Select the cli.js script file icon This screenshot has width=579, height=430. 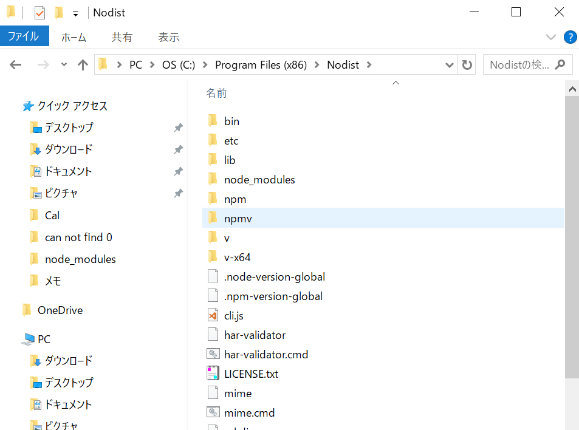213,315
